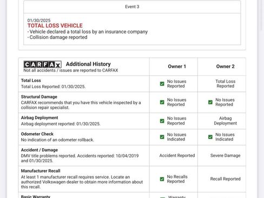Click the 'TOTAL LOSS VEHICLE' red heading

pos(55,25)
